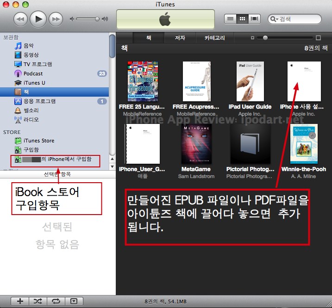Select the 책 tab
This screenshot has width=332, height=308.
pyautogui.click(x=149, y=38)
